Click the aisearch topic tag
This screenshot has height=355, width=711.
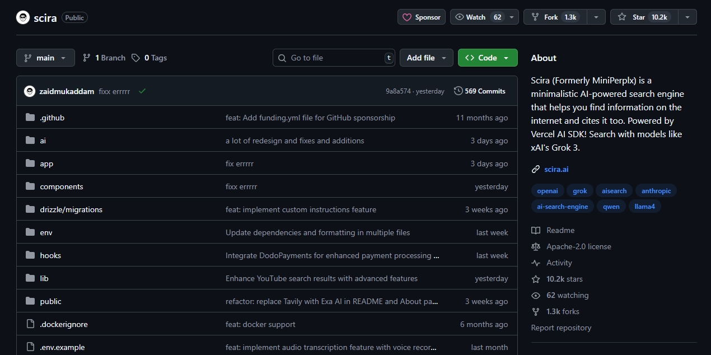614,191
